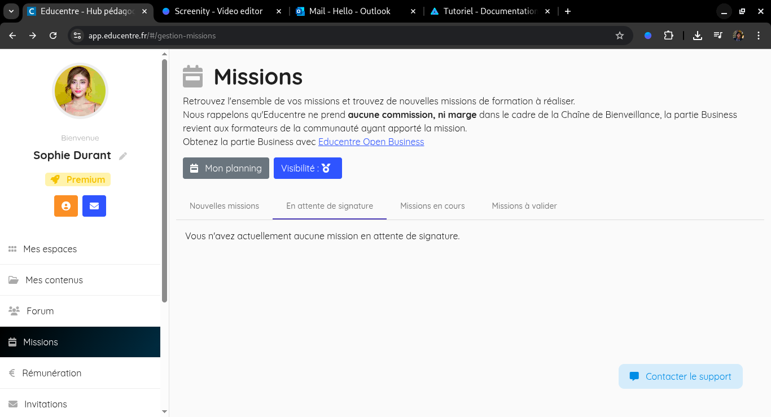Reload the page with refresh icon
771x417 pixels.
tap(53, 36)
